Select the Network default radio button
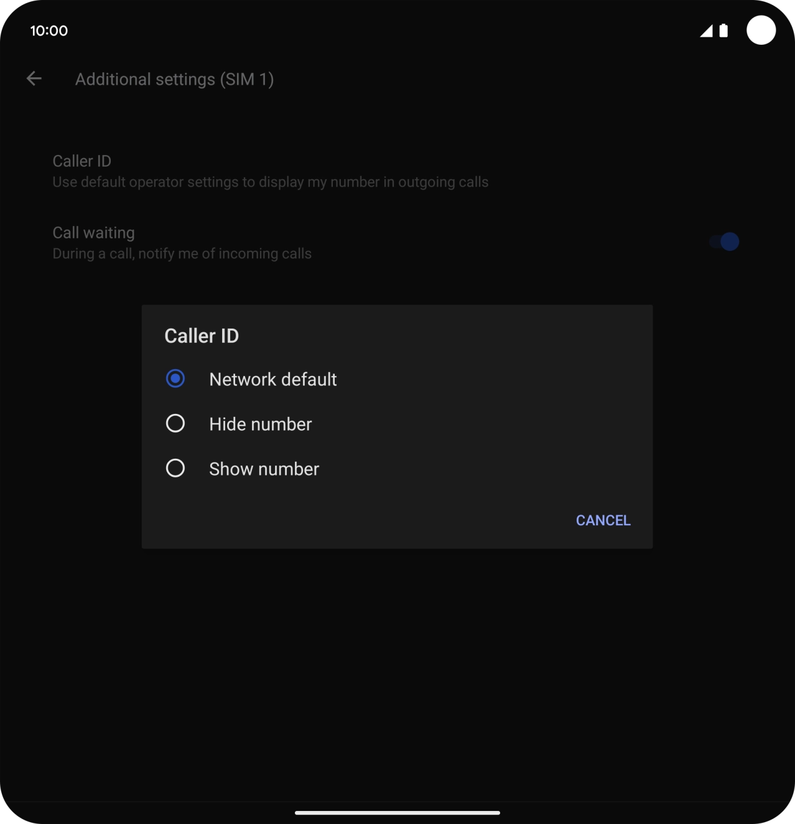The height and width of the screenshot is (824, 795). point(175,378)
